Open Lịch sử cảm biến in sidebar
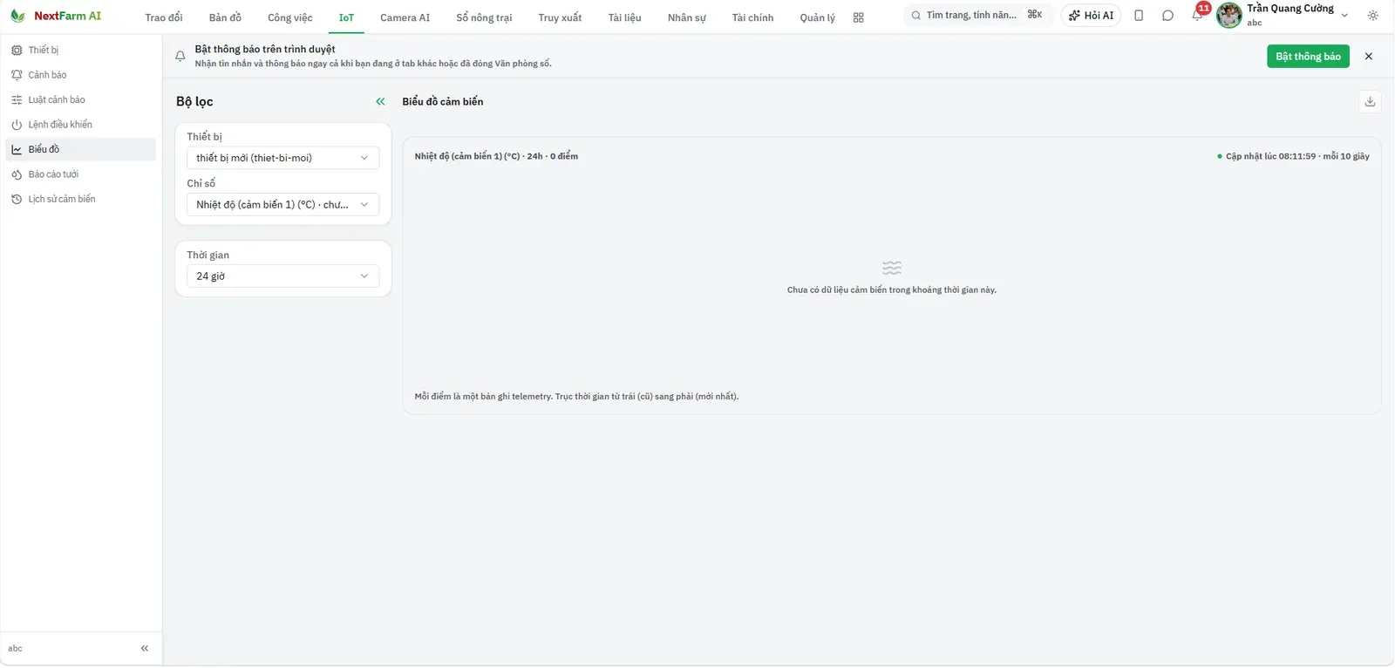1395x668 pixels. [81, 199]
